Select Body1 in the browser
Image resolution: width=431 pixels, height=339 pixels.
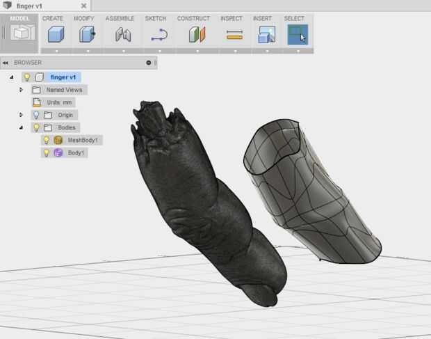[x=76, y=152]
